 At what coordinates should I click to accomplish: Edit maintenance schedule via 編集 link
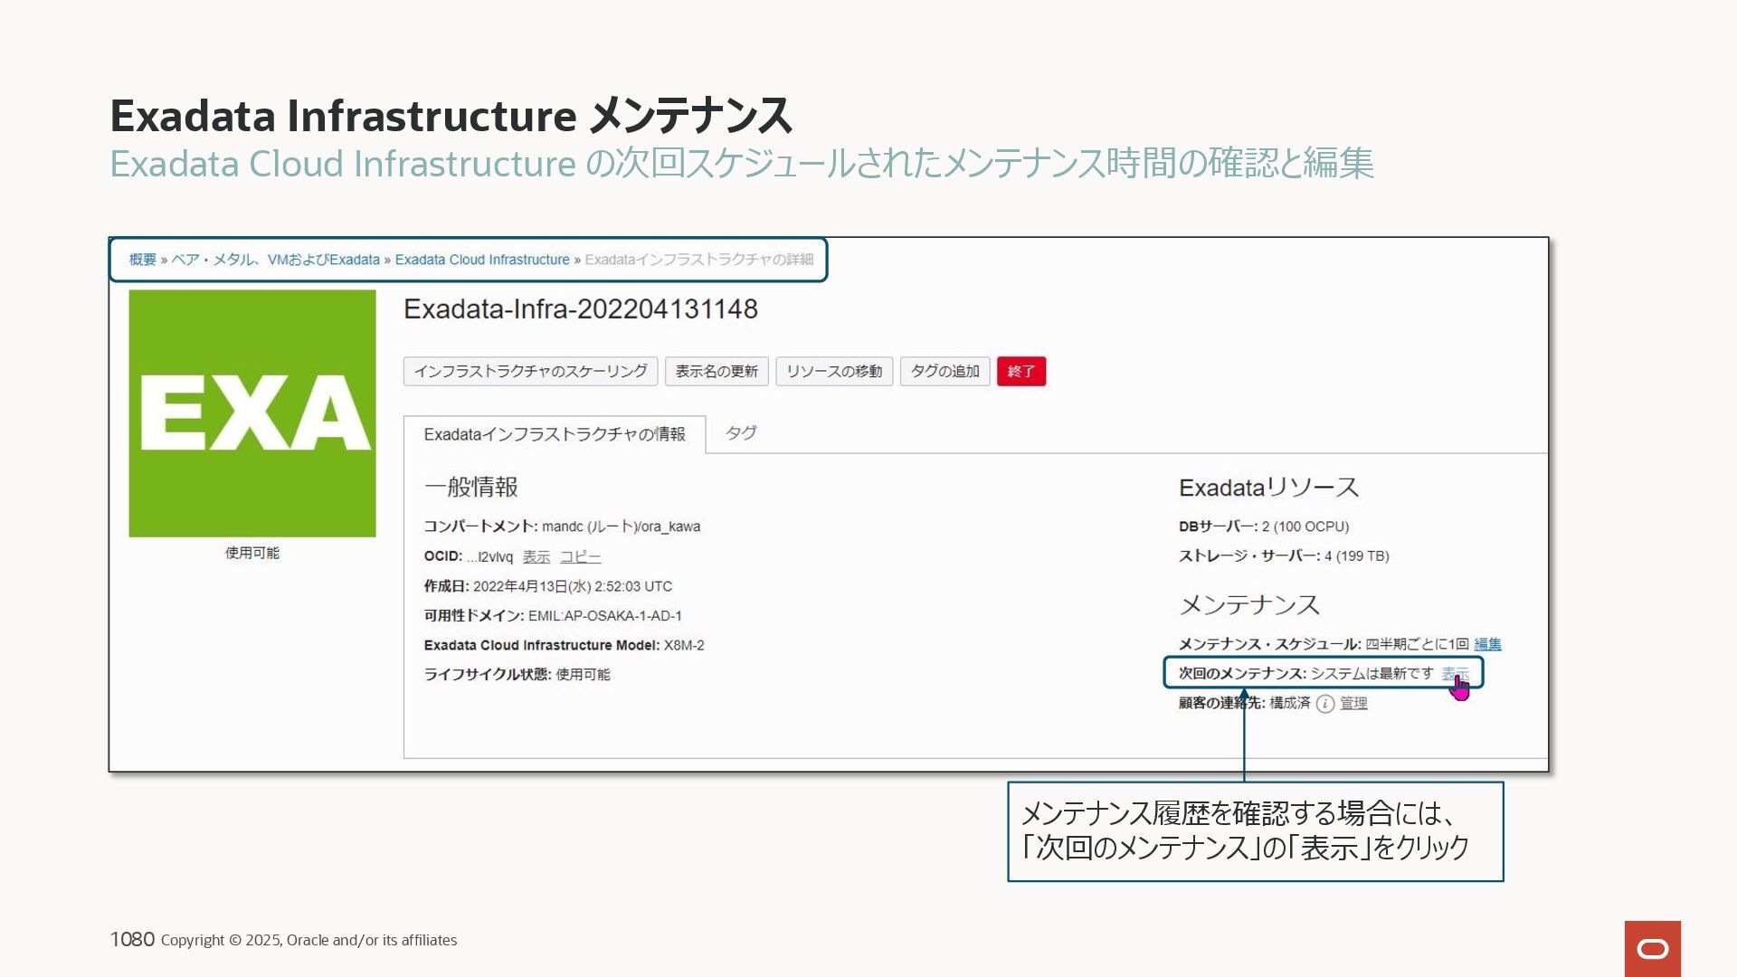coord(1486,644)
